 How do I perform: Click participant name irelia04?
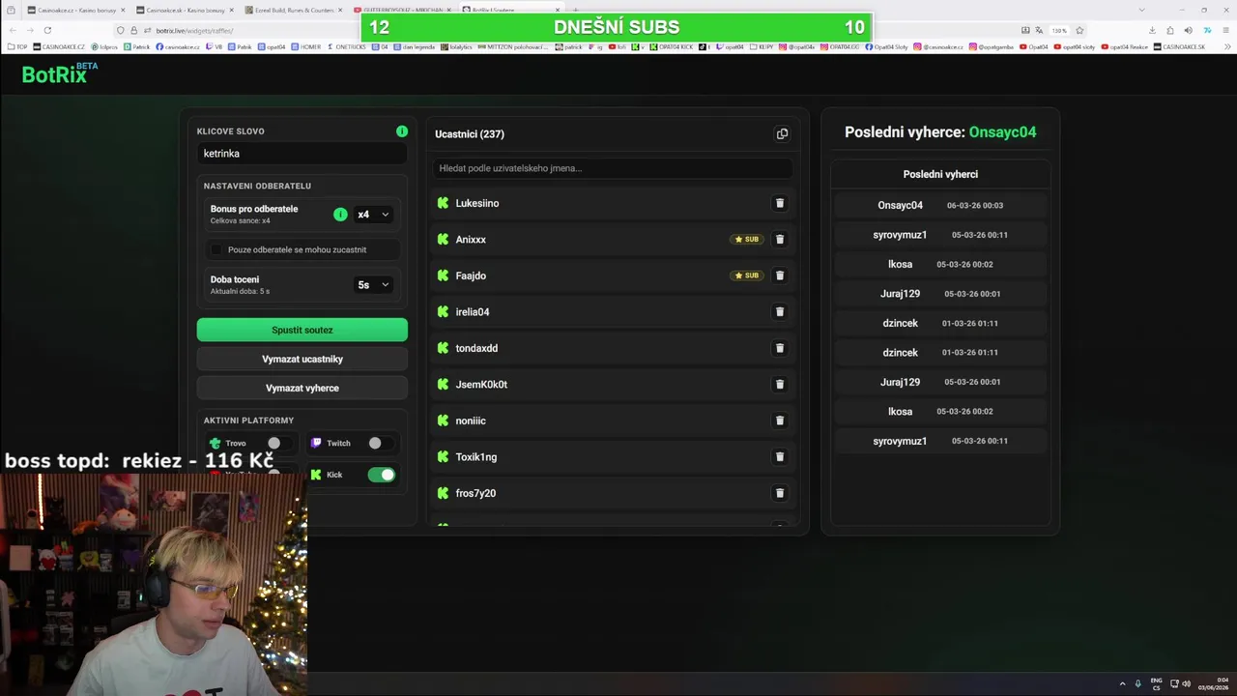(473, 311)
